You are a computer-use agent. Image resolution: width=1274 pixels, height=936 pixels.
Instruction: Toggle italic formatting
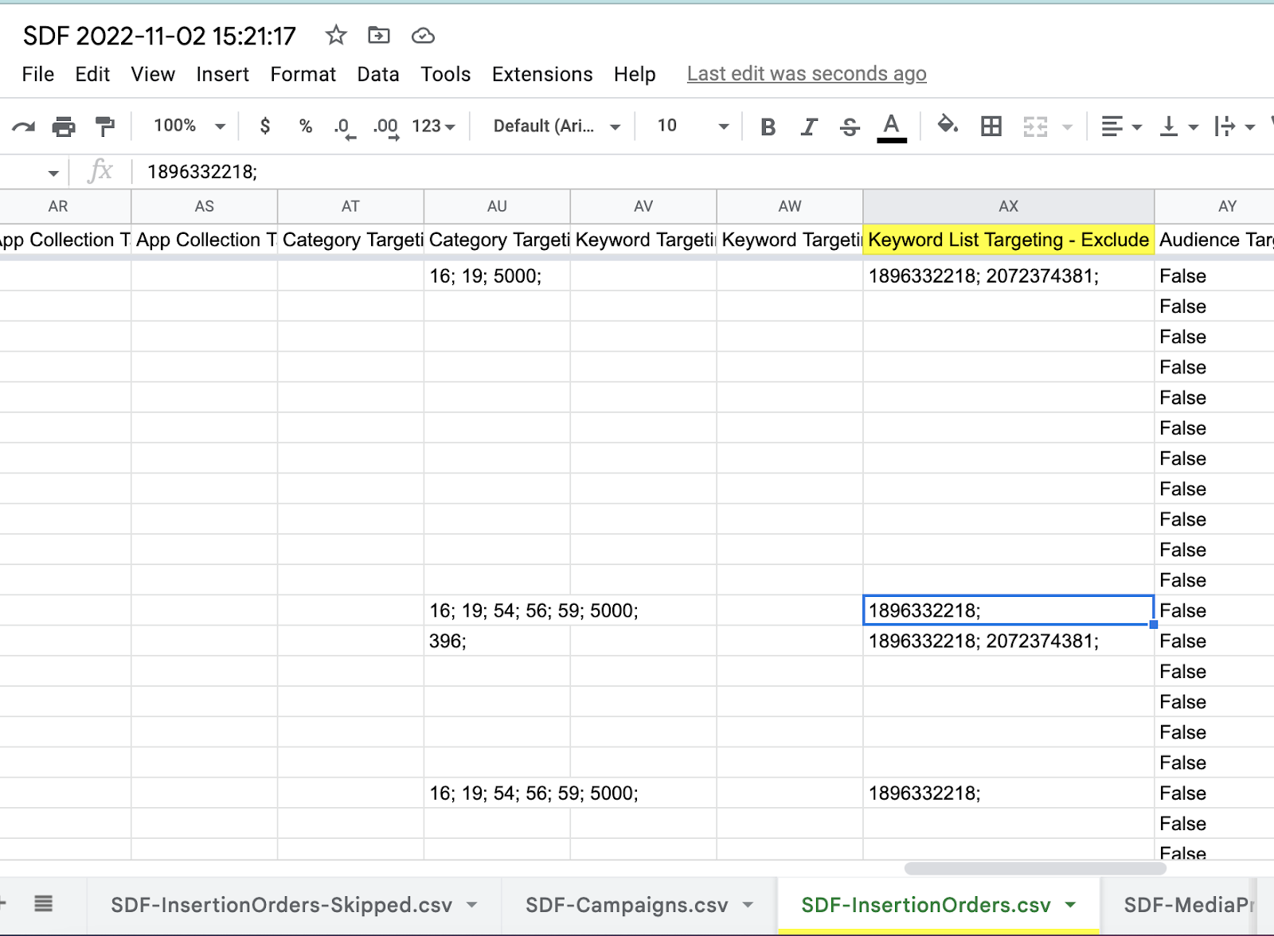tap(809, 127)
